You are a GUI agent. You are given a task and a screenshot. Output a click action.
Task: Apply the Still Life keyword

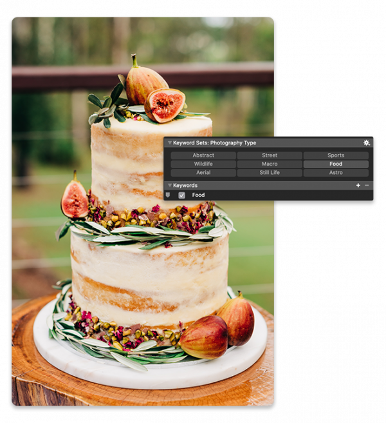[270, 173]
